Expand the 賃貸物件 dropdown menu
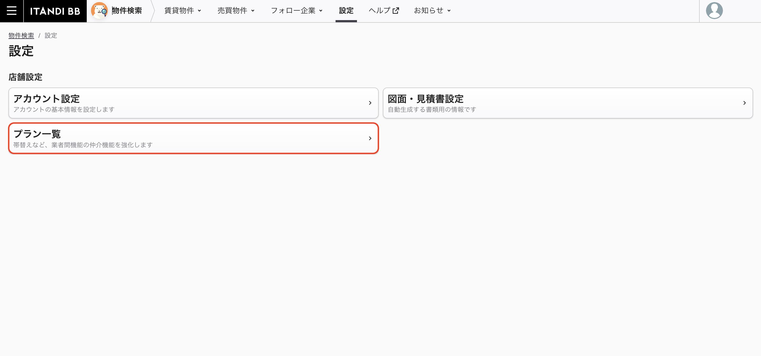 (x=183, y=11)
